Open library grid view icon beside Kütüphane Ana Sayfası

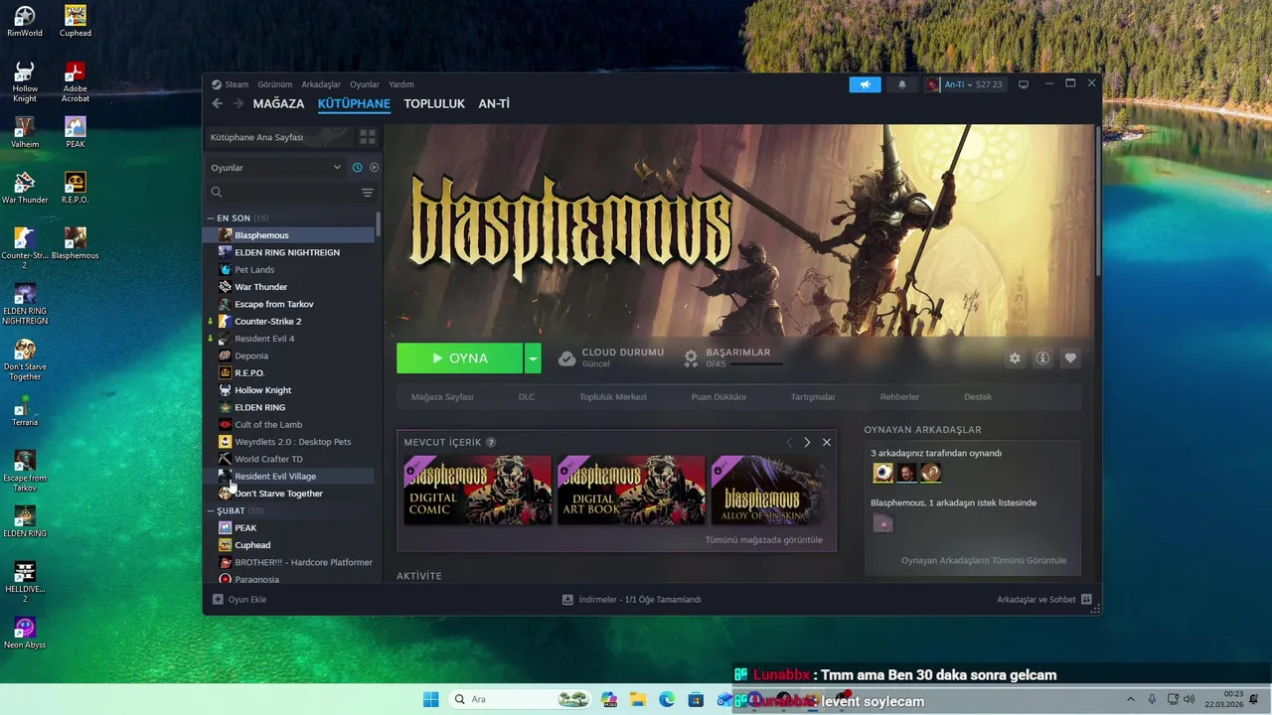click(x=368, y=137)
